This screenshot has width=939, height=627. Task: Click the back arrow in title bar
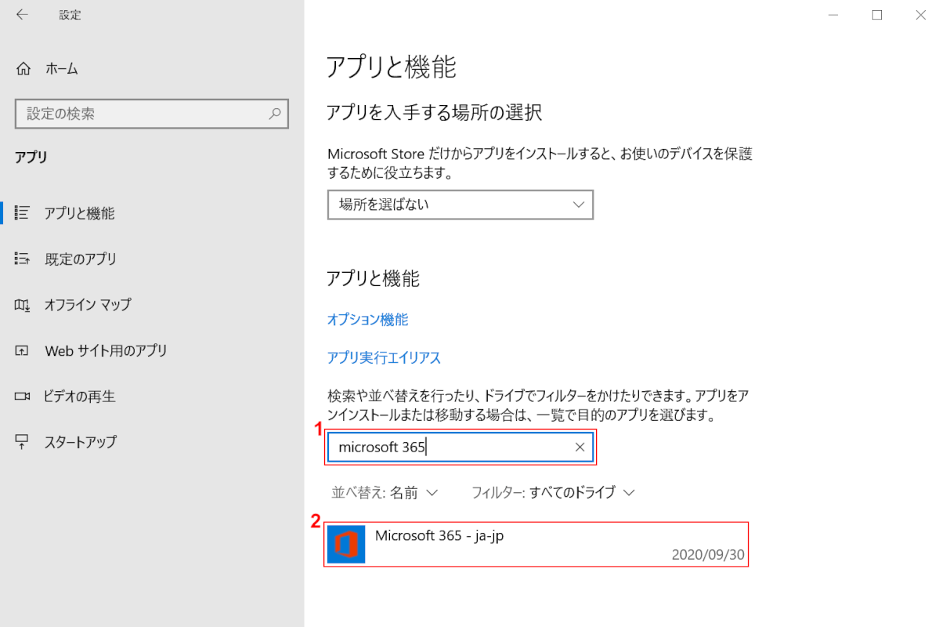point(22,15)
